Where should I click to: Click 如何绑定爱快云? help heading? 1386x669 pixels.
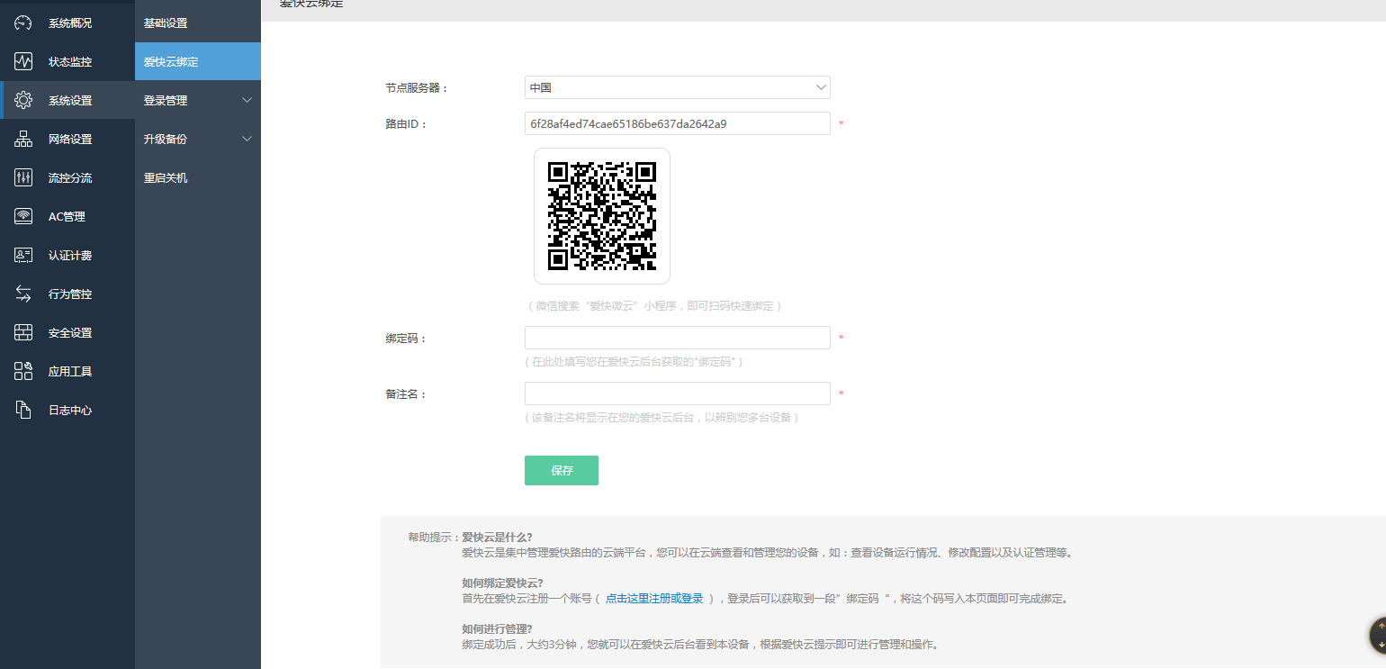tap(502, 583)
